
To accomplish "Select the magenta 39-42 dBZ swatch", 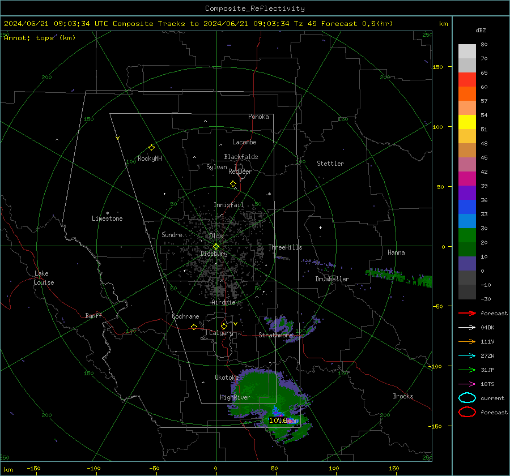I will pos(467,179).
